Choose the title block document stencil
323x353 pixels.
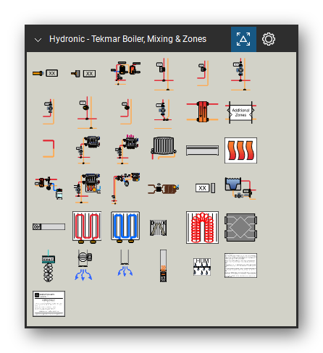tap(49, 304)
